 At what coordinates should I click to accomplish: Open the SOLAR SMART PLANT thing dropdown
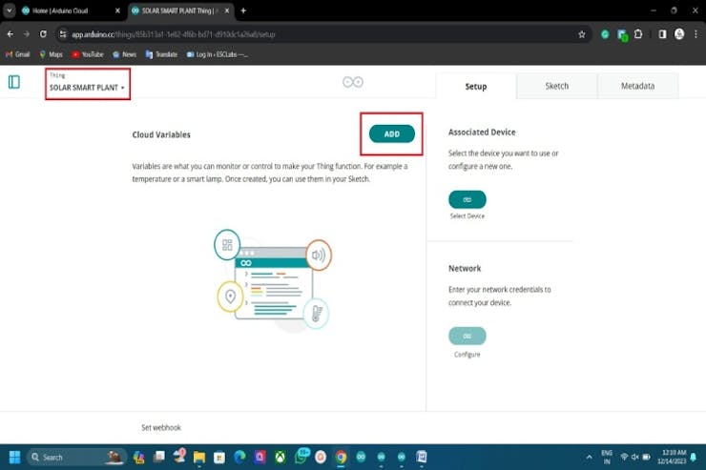pos(87,88)
